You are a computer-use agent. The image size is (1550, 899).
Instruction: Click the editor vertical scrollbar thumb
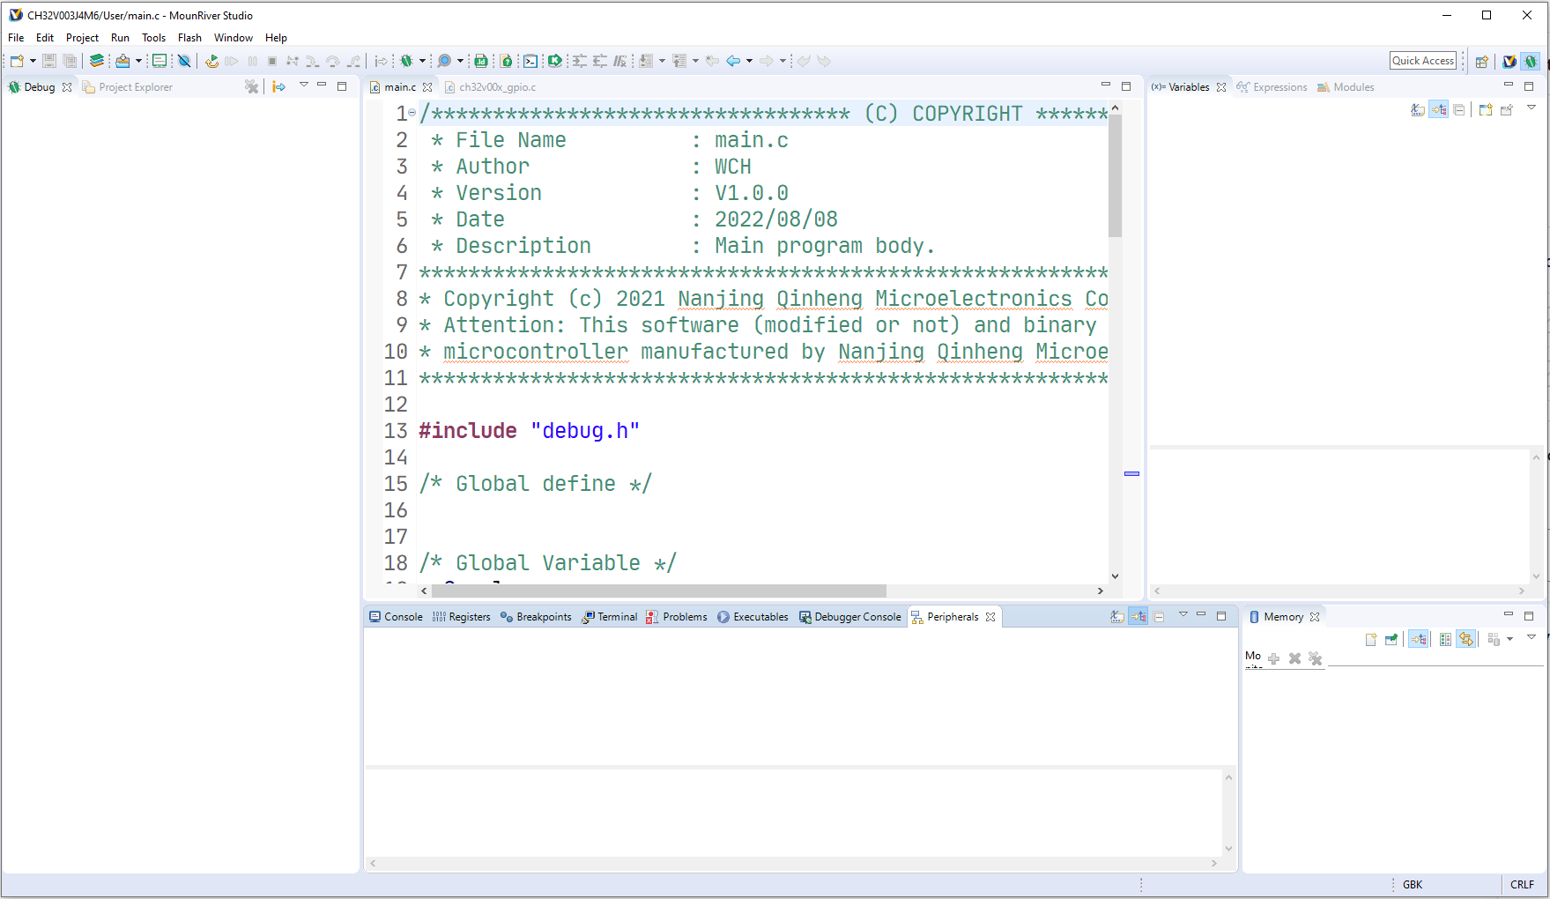coord(1115,176)
